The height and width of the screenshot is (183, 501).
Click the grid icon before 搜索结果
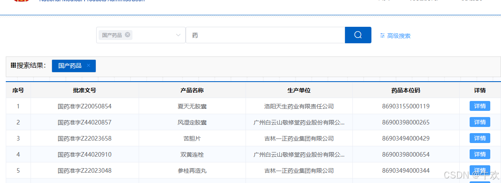click(x=13, y=66)
